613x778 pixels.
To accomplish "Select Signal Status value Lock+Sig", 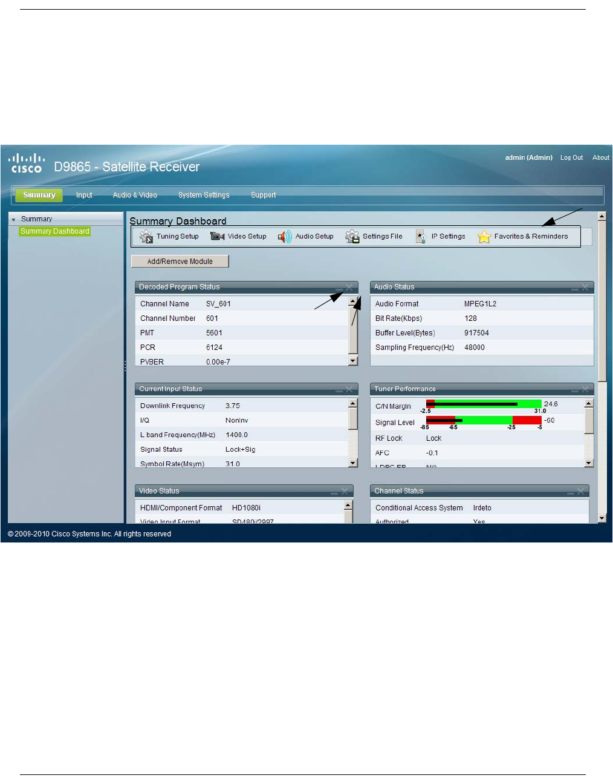I will click(x=241, y=449).
